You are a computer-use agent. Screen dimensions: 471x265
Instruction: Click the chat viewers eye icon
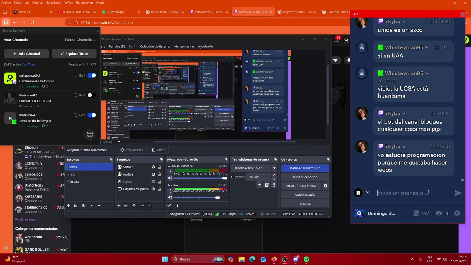439,213
